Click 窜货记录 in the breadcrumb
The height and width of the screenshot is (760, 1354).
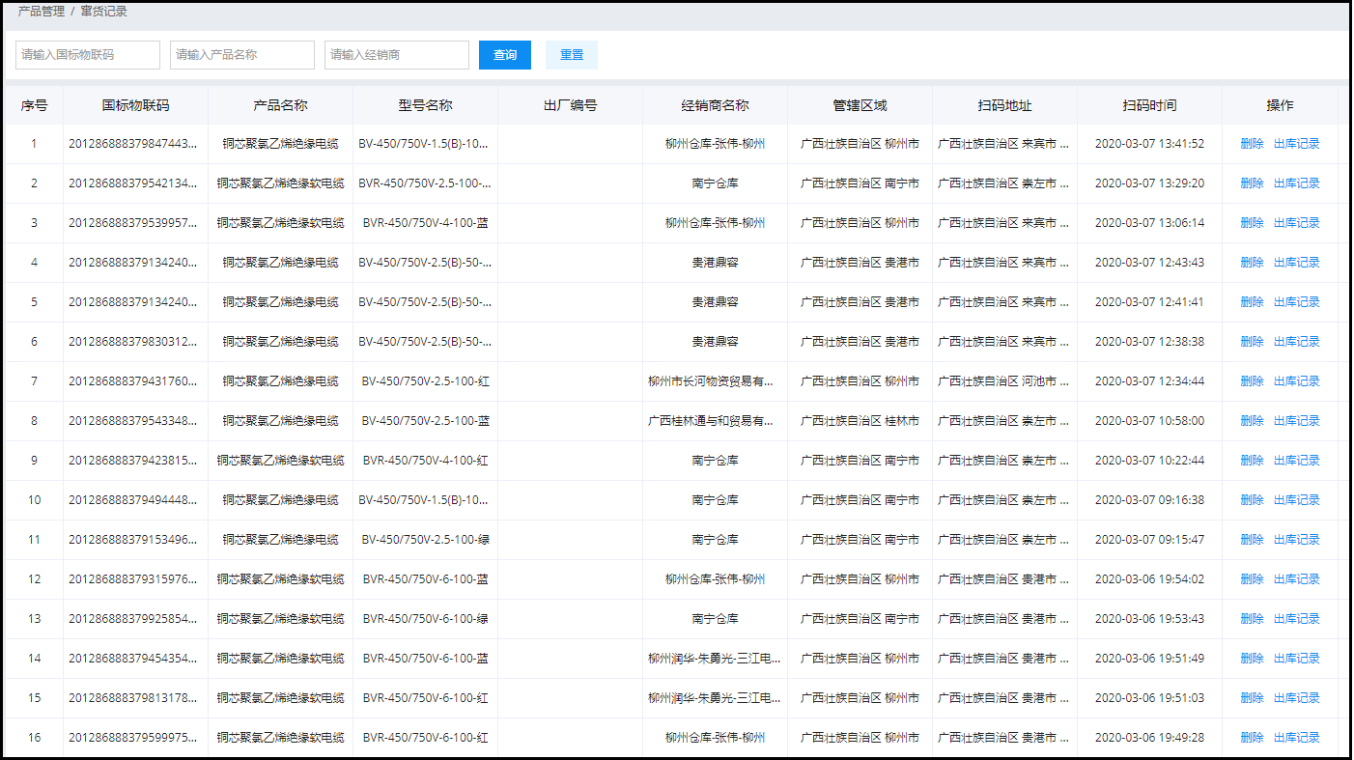[x=103, y=12]
